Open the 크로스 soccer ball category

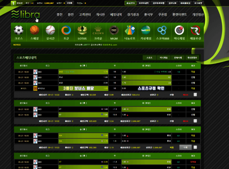coord(18,32)
